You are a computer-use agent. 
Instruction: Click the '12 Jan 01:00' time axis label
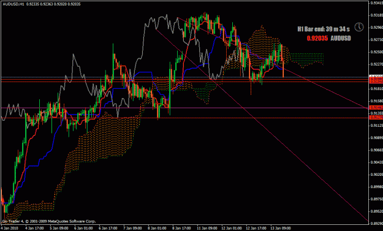click(231, 229)
